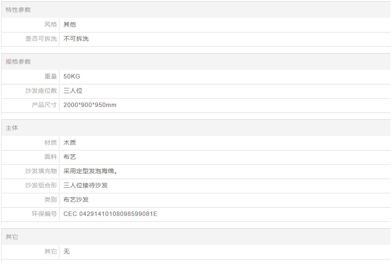Select the 采用定型发泡海绵 filling value

tap(91, 171)
